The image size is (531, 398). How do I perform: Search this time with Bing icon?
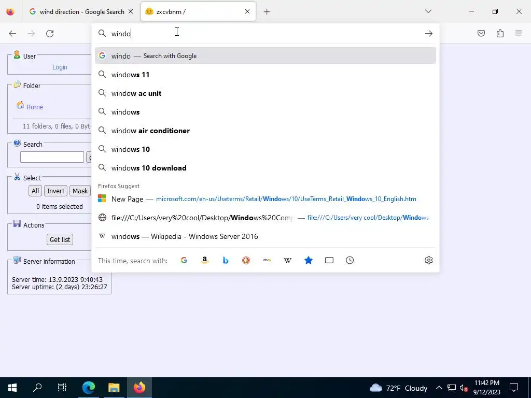[x=226, y=260]
